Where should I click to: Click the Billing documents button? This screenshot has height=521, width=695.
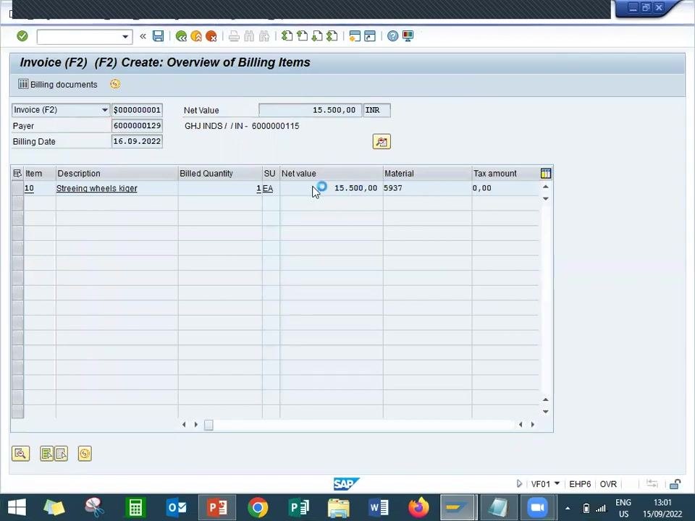point(58,84)
